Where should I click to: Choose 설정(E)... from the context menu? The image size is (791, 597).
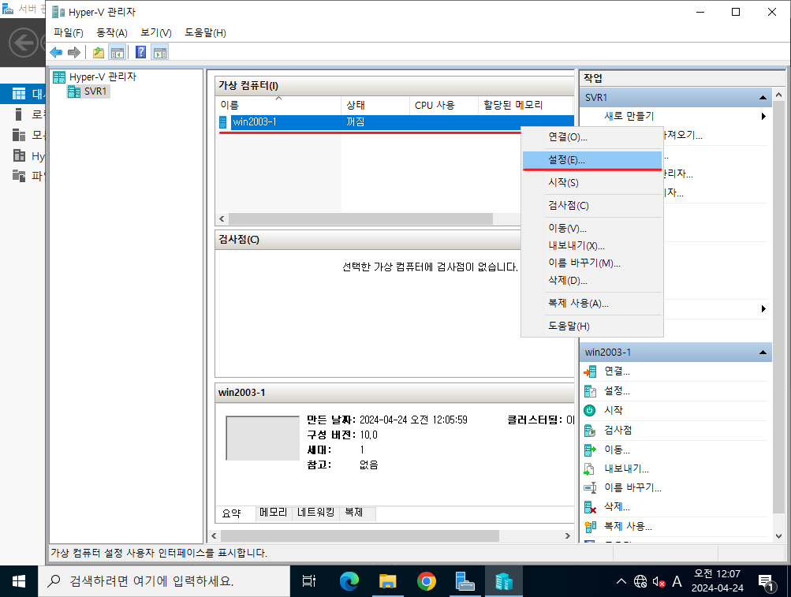click(x=591, y=160)
